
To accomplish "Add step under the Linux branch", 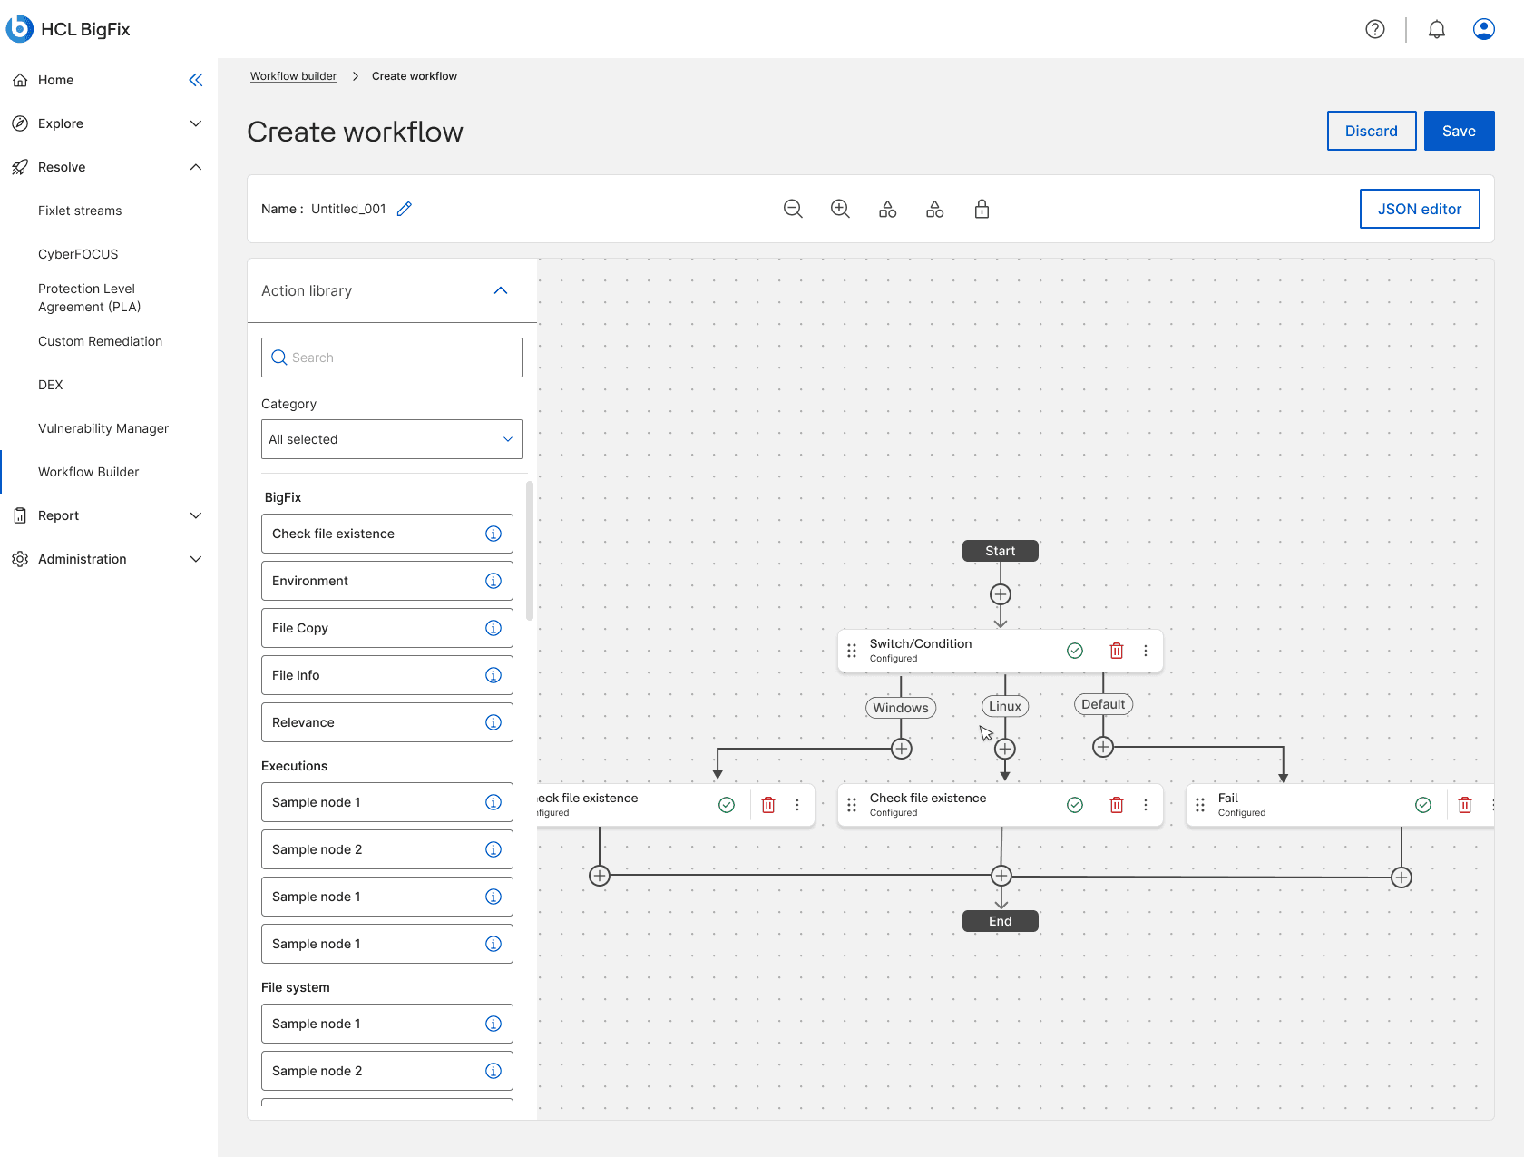I will point(1005,749).
